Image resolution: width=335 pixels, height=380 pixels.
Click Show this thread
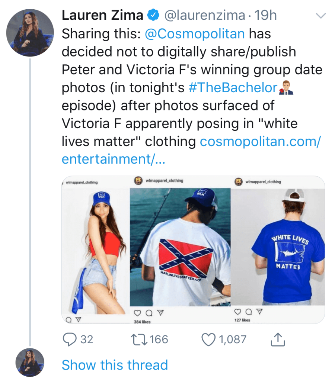click(115, 365)
